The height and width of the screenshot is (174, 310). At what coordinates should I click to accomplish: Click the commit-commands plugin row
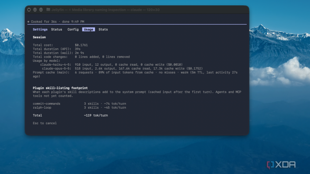[x=79, y=103]
